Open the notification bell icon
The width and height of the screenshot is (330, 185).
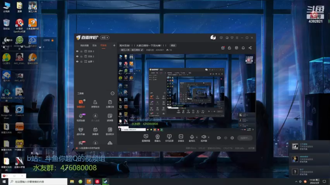(243, 48)
